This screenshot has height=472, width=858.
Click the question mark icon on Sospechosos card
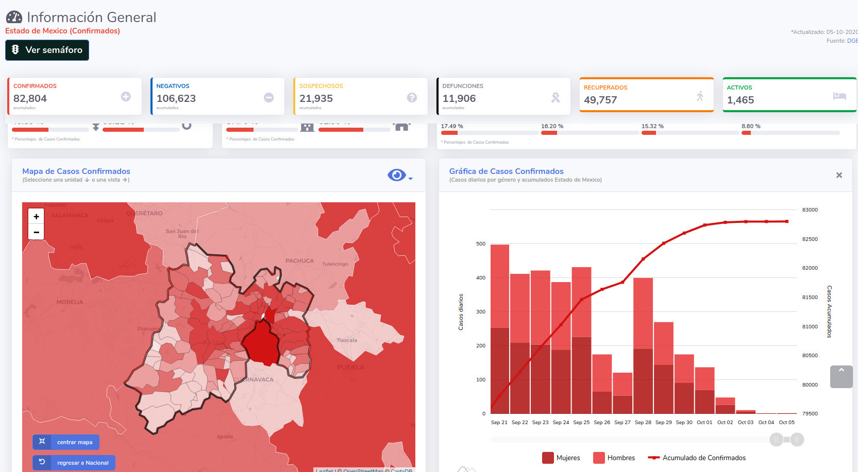(x=412, y=97)
